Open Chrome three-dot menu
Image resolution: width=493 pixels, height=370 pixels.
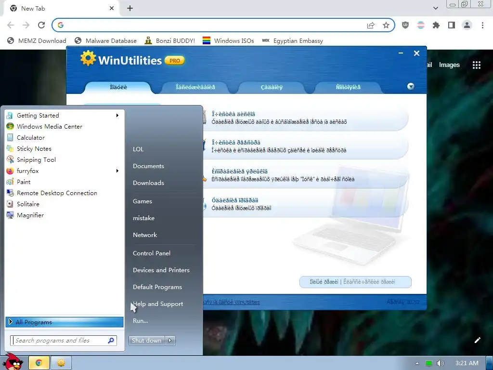(x=482, y=25)
